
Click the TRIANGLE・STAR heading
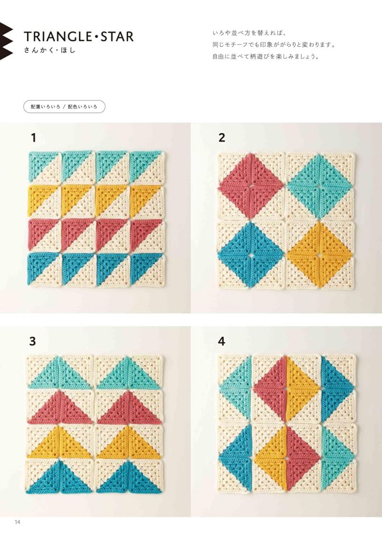pyautogui.click(x=78, y=36)
